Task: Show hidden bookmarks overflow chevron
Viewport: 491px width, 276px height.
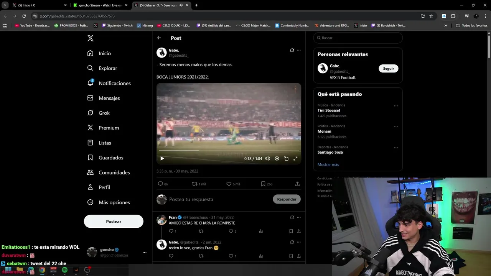Action: (446, 26)
